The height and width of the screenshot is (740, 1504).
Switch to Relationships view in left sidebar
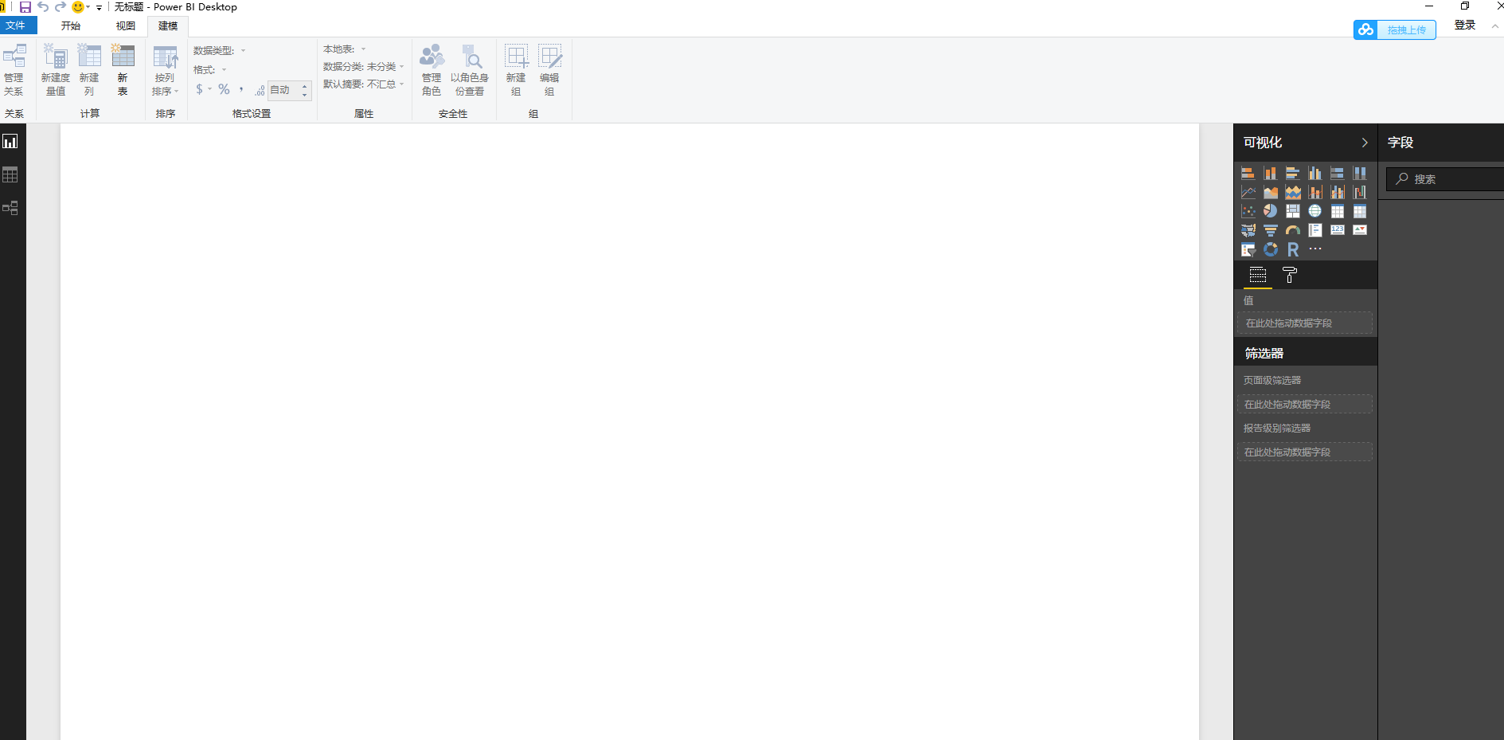[x=10, y=208]
